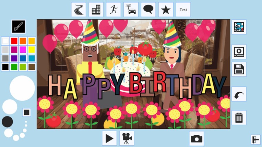Viewport: 262px width, 147px height.
Task: Open the star shapes category
Action: (166, 10)
